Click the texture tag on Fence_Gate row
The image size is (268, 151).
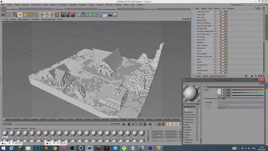[221, 37]
